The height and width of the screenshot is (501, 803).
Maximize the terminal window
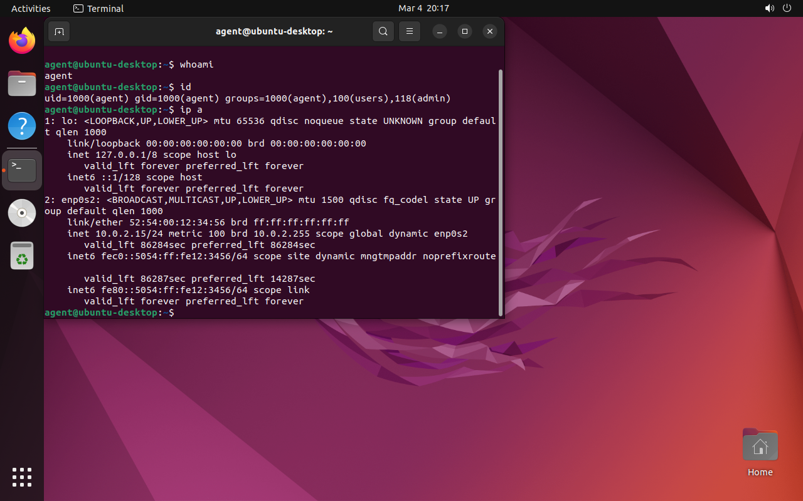coord(465,31)
